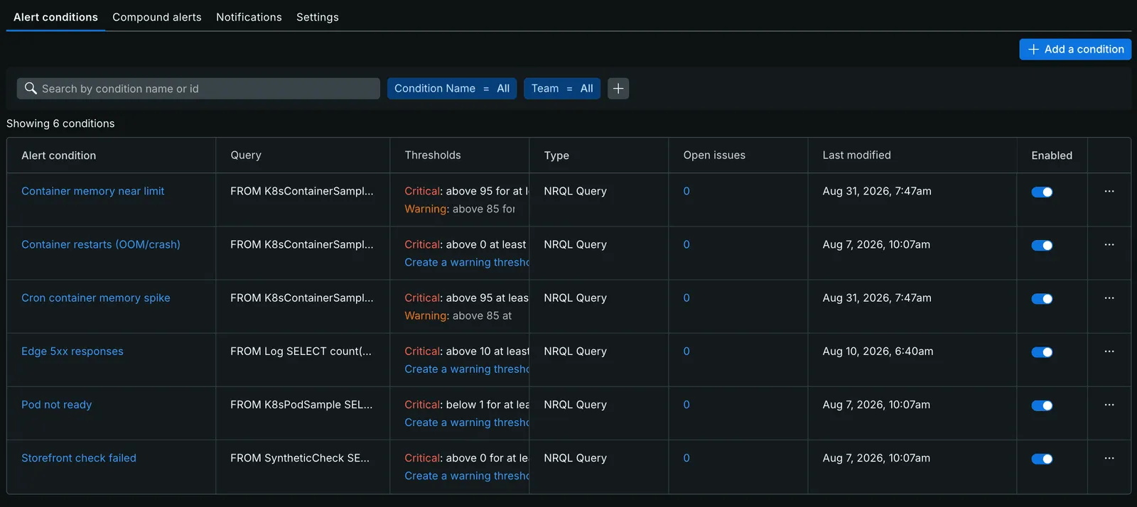Open the Settings tab
1137x507 pixels.
click(x=318, y=17)
